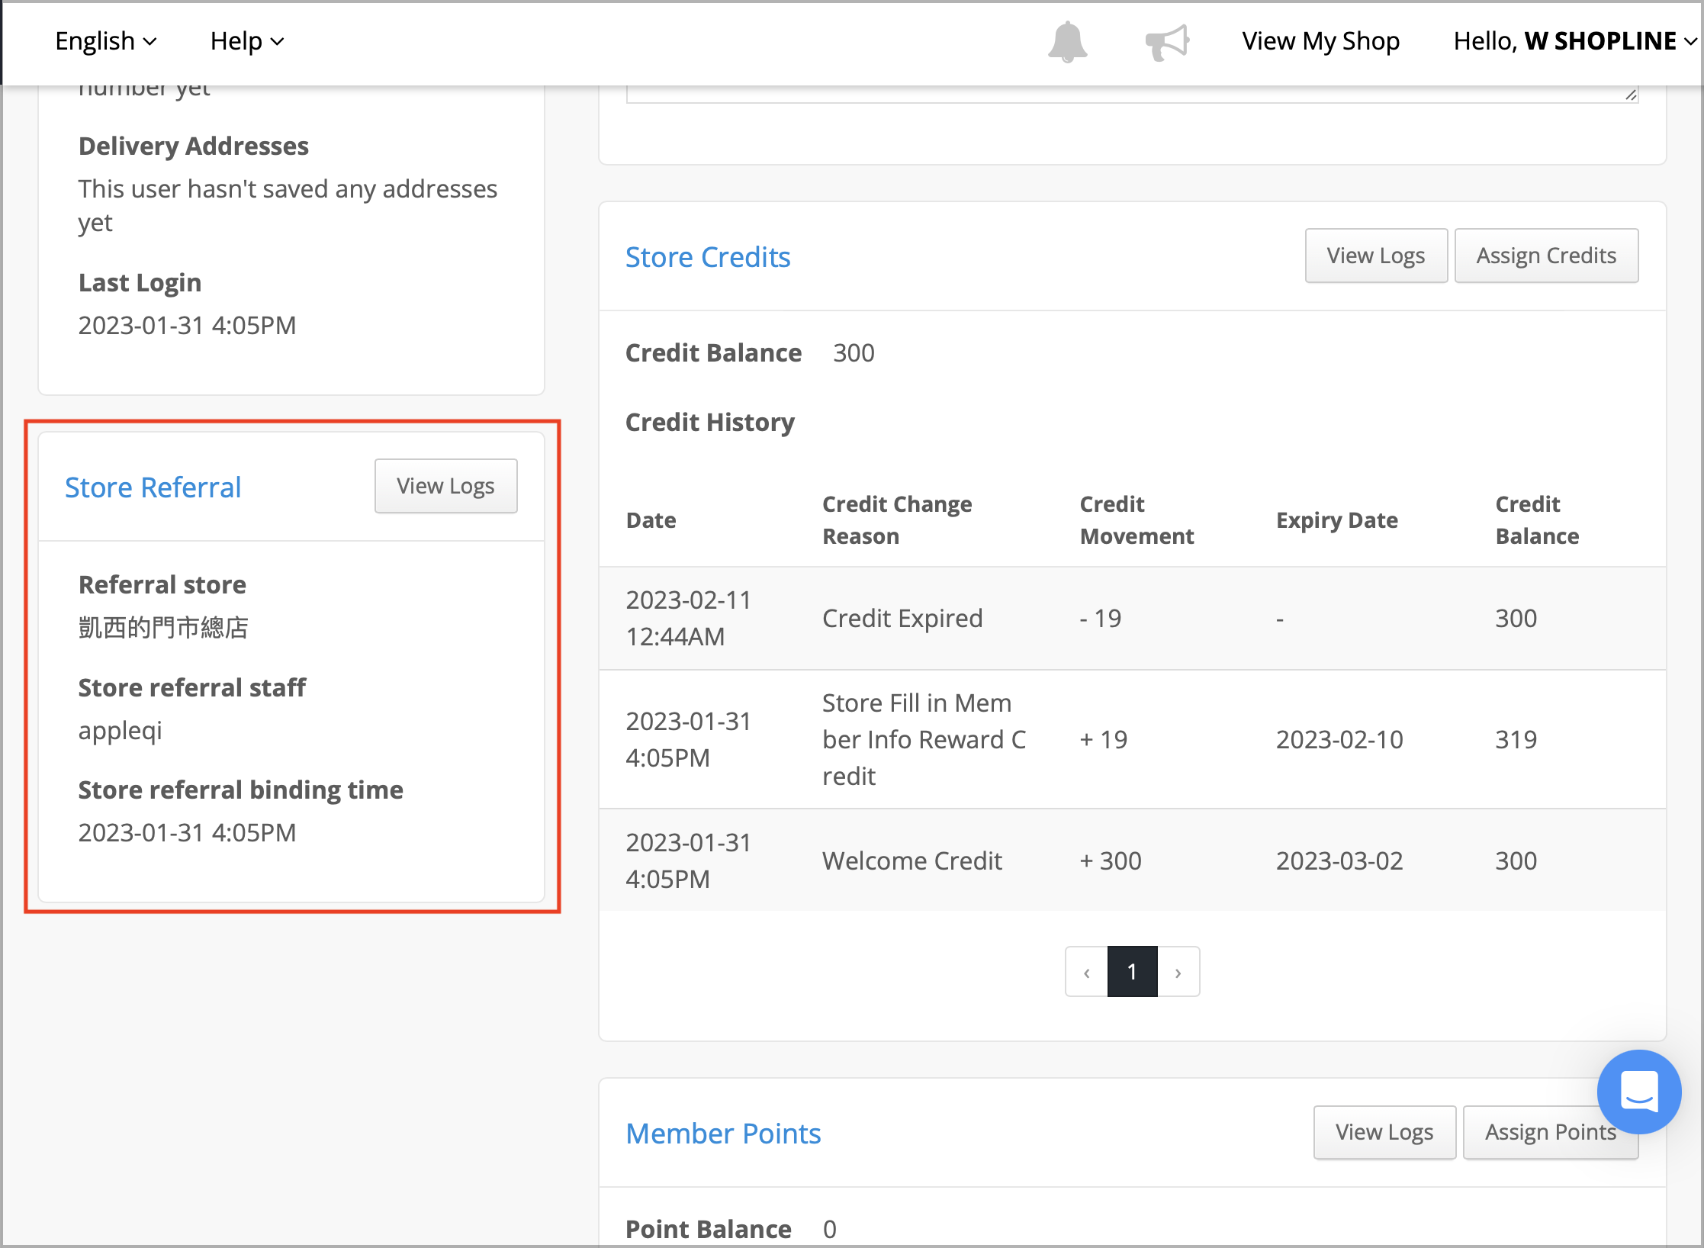View Logs in Store Referral panel
The width and height of the screenshot is (1704, 1248).
[x=445, y=486]
